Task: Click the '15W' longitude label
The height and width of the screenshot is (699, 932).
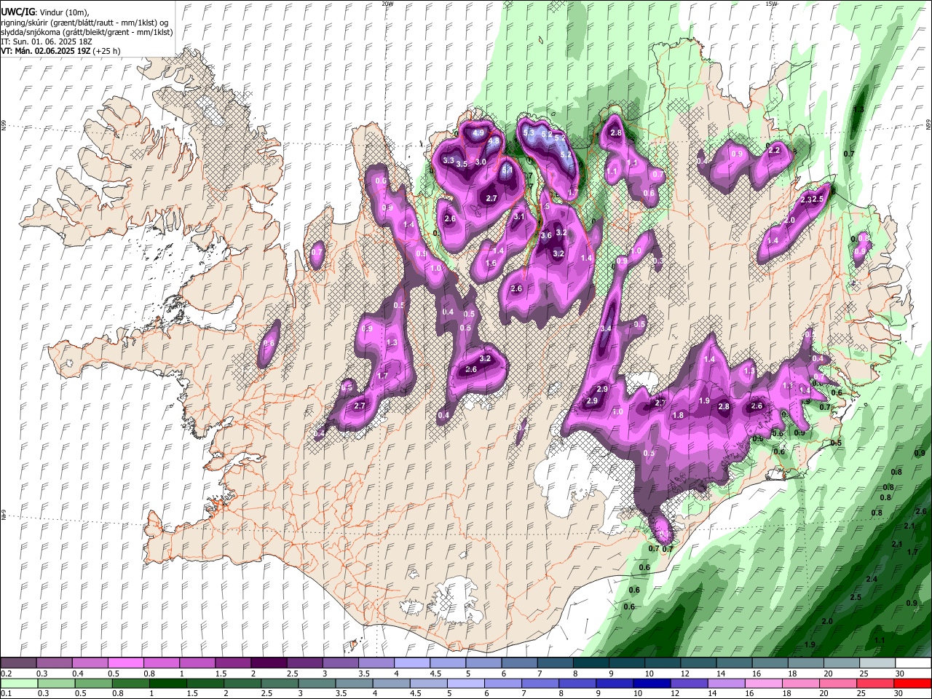Action: coord(772,4)
